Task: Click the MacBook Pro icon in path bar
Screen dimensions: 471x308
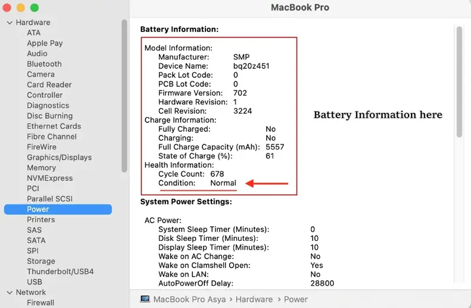Action: coord(145,299)
